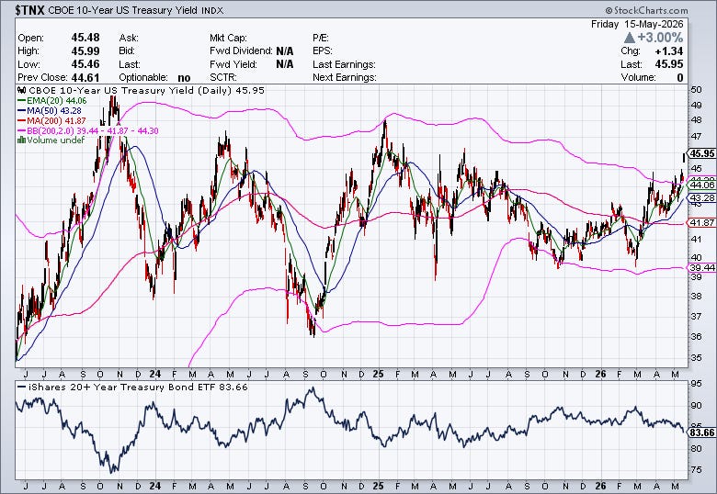This screenshot has width=717, height=494.
Task: Click the green up-triangle beside +3.00%
Action: coord(630,38)
